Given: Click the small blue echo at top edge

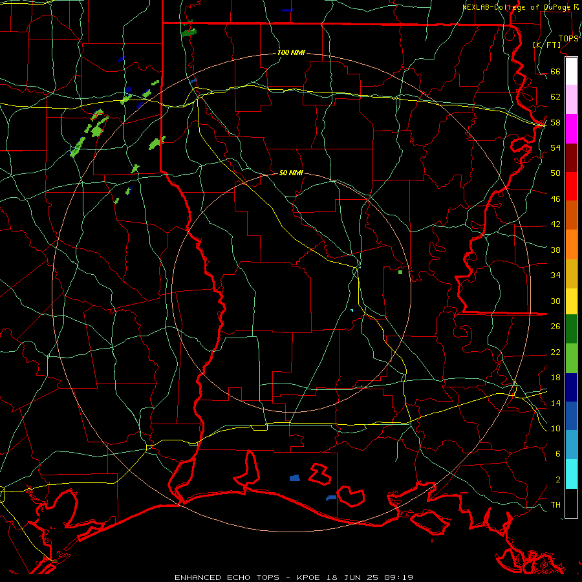Looking at the screenshot, I should pos(287,10).
